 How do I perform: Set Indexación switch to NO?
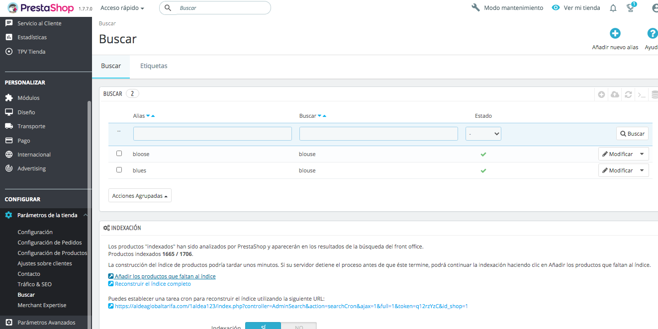(299, 326)
